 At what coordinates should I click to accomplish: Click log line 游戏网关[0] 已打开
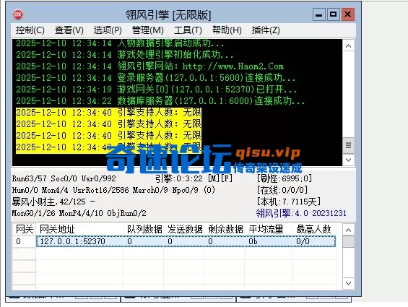(x=156, y=90)
